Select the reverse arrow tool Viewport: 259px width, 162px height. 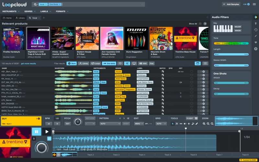[x=189, y=124]
